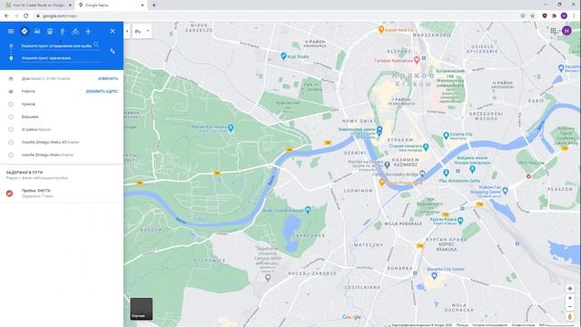The image size is (581, 327).
Task: Bookmark this page star icon
Action: [x=533, y=16]
